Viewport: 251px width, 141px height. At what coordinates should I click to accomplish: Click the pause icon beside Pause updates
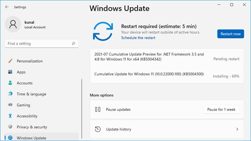tap(98, 109)
